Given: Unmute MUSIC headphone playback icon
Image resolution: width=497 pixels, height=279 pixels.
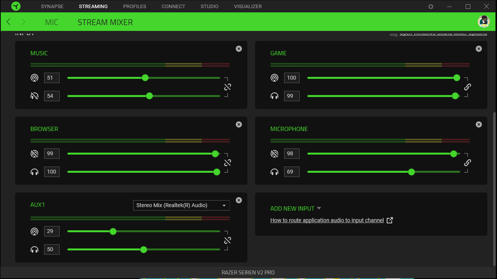Looking at the screenshot, I should coord(35,96).
